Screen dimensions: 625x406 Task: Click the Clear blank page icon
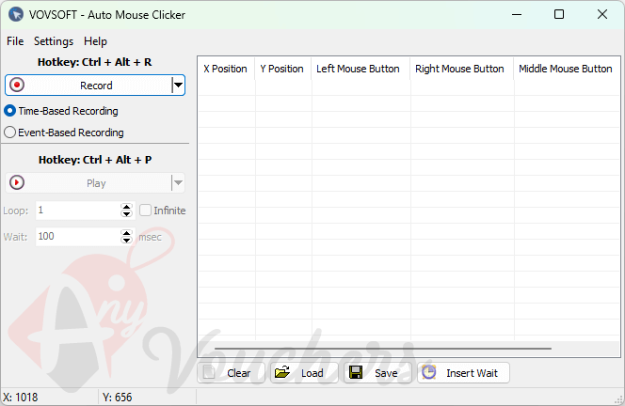tap(209, 372)
